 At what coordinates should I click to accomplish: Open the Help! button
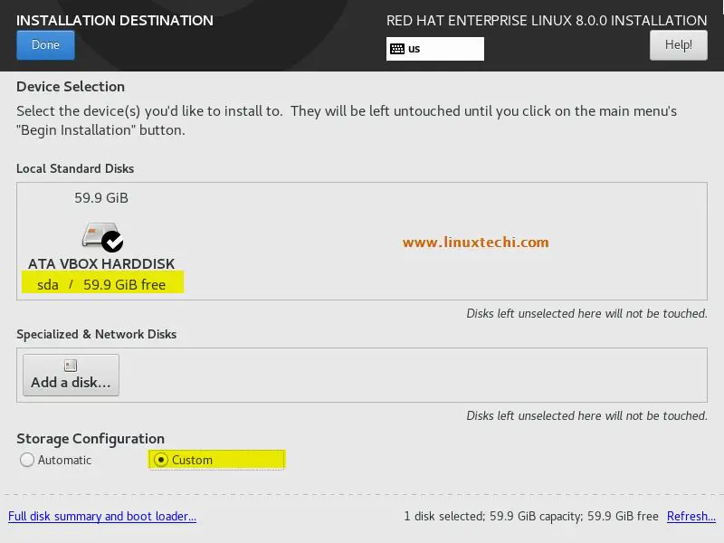pos(678,44)
